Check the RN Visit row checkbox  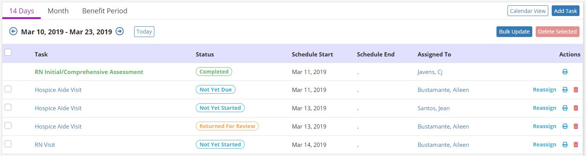(x=8, y=144)
